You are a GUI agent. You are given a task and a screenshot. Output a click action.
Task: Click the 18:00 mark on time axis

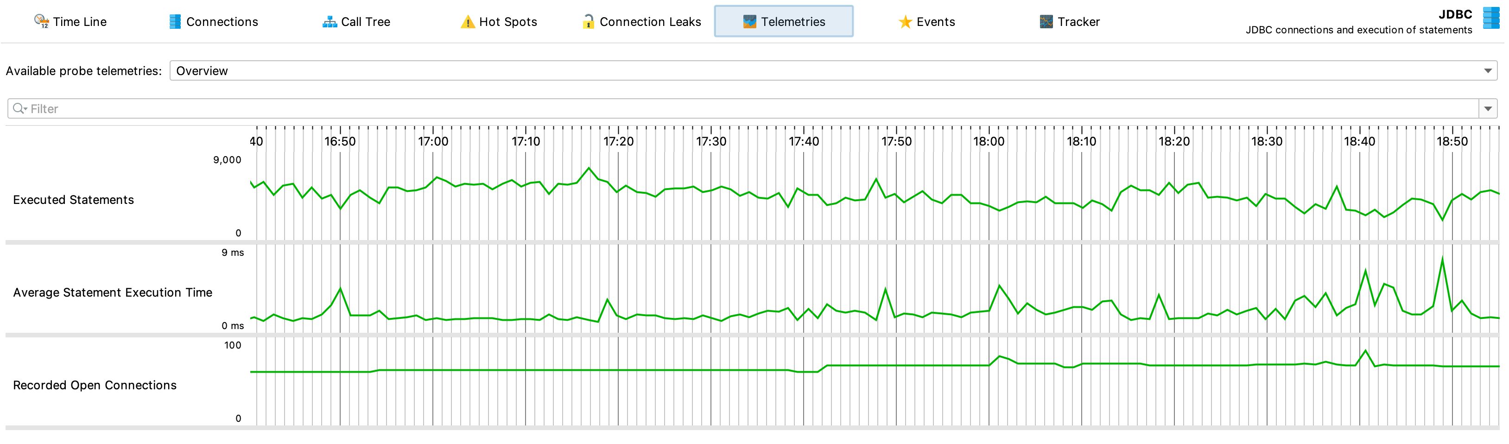pyautogui.click(x=989, y=141)
